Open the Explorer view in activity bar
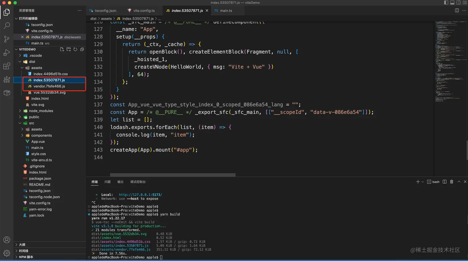Image resolution: width=468 pixels, height=261 pixels. 6,12
